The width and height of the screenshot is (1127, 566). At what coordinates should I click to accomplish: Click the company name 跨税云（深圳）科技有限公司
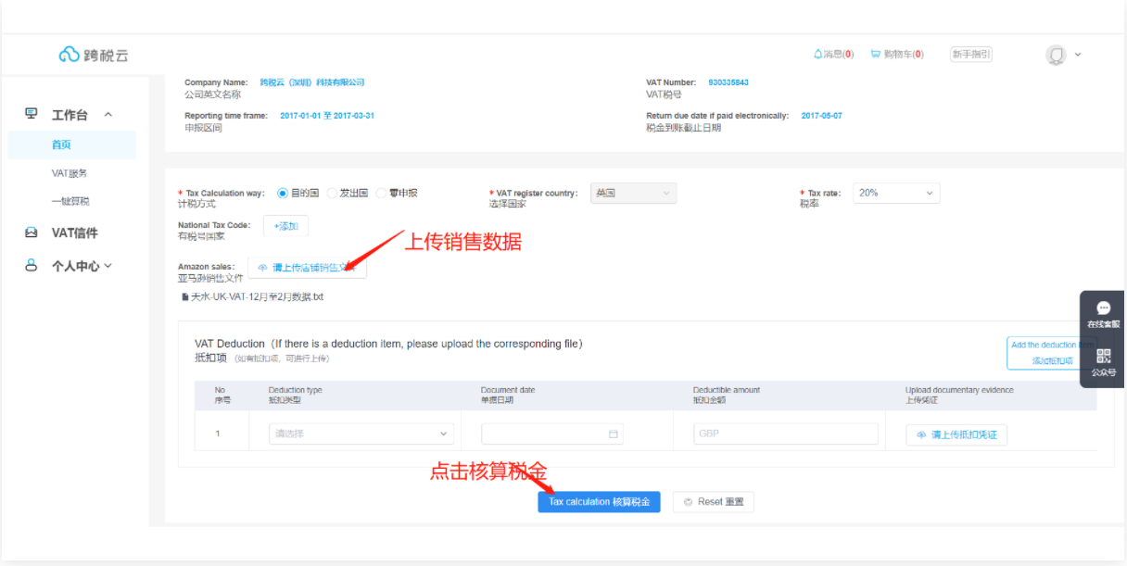tap(312, 82)
